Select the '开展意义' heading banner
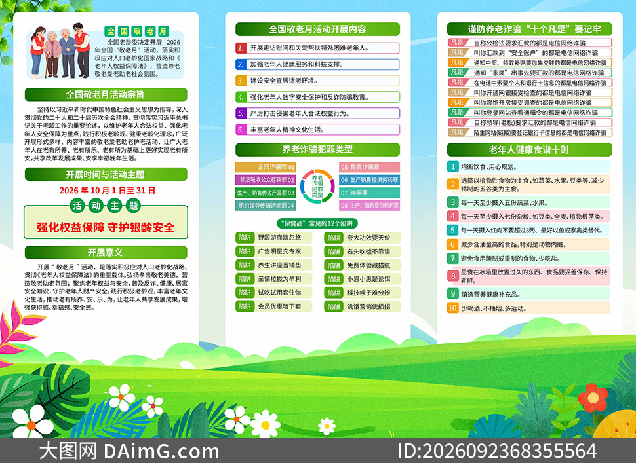Screen dimensions: 636x463 (106, 253)
